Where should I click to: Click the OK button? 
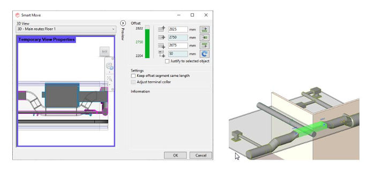(175, 155)
